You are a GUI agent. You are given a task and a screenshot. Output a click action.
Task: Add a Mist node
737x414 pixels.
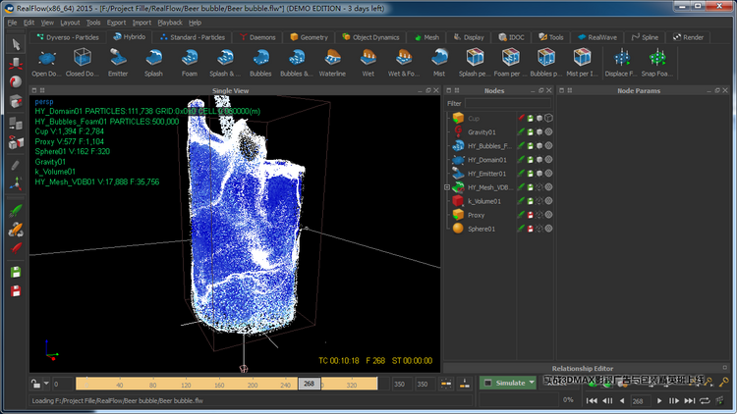point(439,63)
